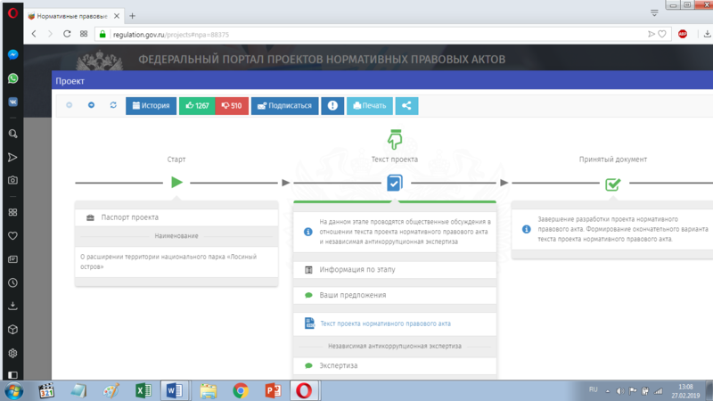Click bookmark heart icon in address bar

(662, 34)
